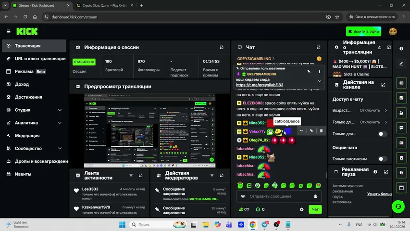Click the info icon in right rail
Screen dimensions: 410x231
[x=401, y=49]
